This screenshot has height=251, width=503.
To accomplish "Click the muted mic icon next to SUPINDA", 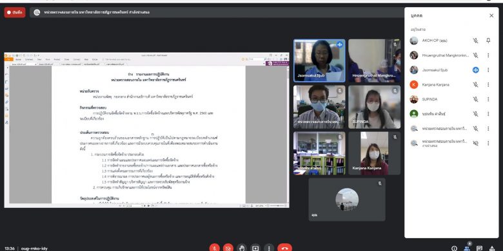I will click(475, 99).
